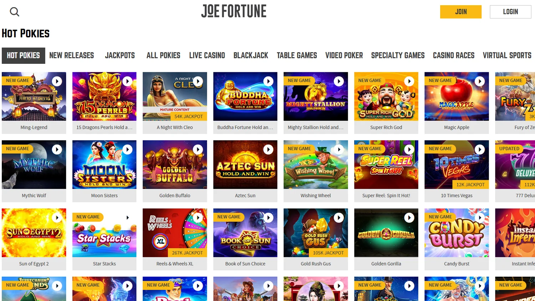Open Reels & Wheels XL game title
Image resolution: width=535 pixels, height=301 pixels.
click(175, 264)
